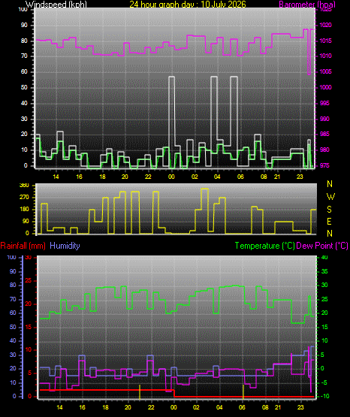Click the W compass direction label
This screenshot has height=417, width=350.
tap(330, 197)
